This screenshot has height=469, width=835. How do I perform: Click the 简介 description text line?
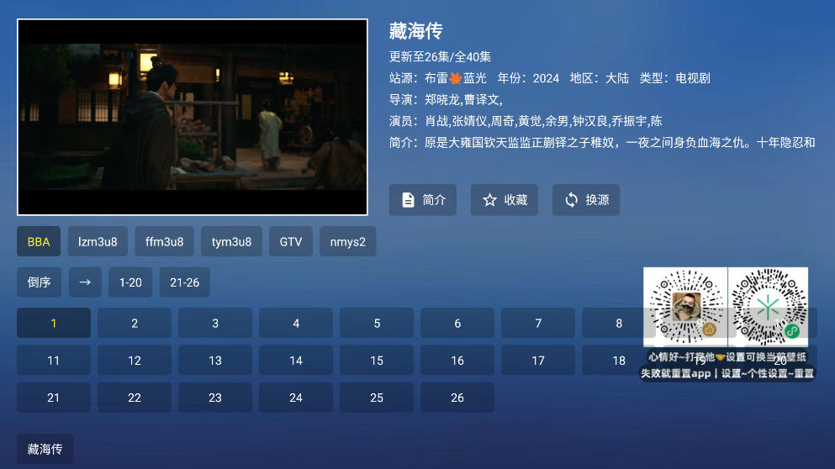point(602,142)
